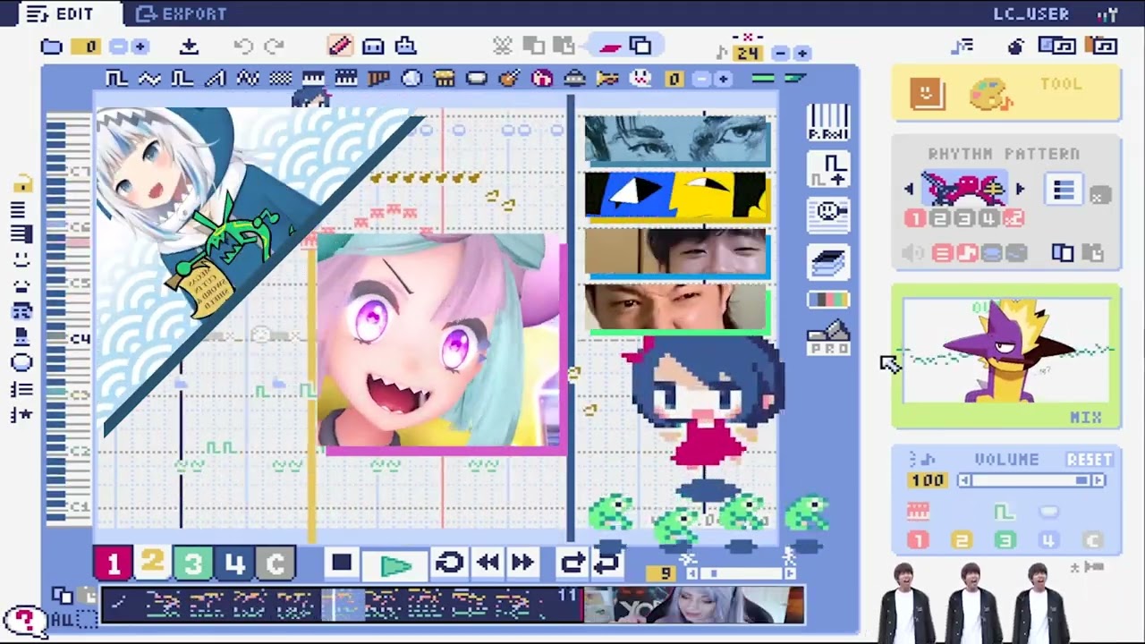Adjust the VOLUME slider
Image resolution: width=1145 pixels, height=644 pixels.
(1031, 480)
